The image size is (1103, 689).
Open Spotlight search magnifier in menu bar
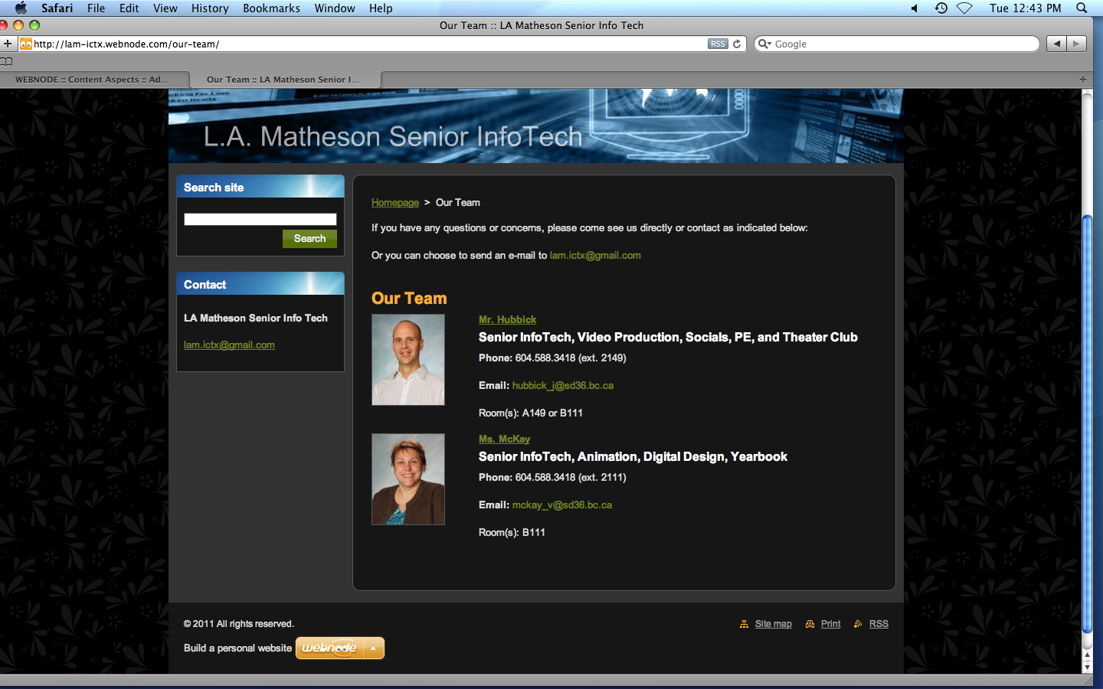(1082, 8)
